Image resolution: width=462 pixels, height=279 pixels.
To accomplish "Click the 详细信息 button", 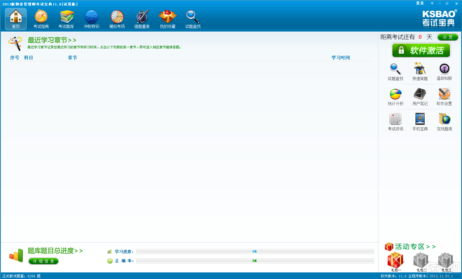I will 43,261.
